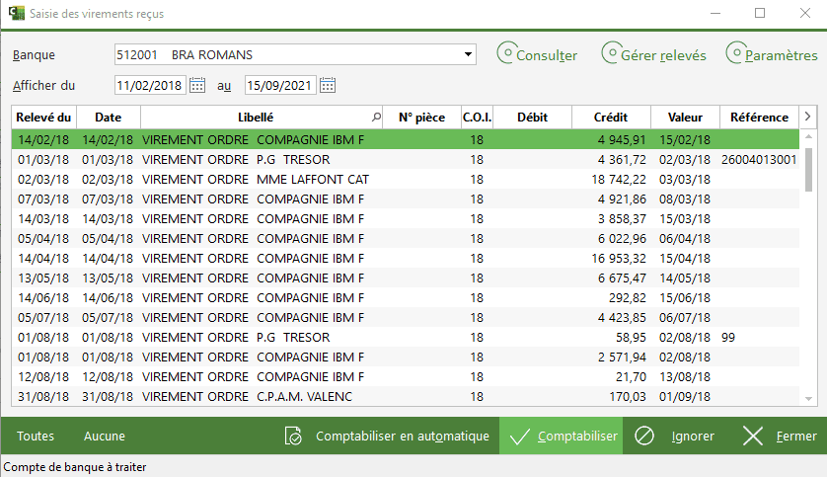Select row with credit 6 022,96
Image resolution: width=827 pixels, height=477 pixels.
(405, 239)
